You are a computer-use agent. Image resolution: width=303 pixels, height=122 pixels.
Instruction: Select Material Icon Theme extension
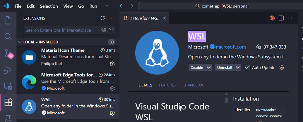click(68, 57)
